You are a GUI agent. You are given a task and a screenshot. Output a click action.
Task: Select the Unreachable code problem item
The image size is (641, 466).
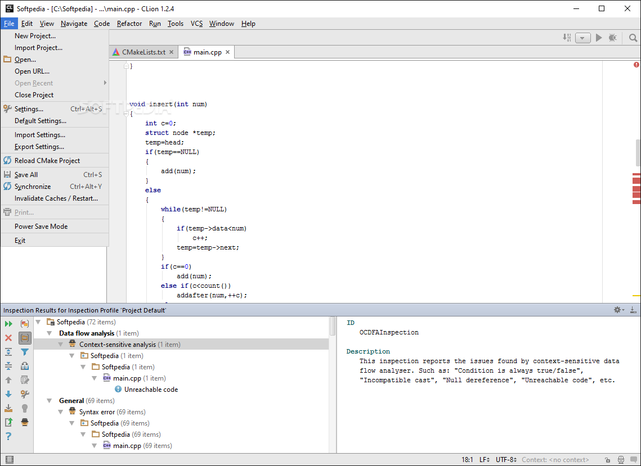tap(151, 390)
